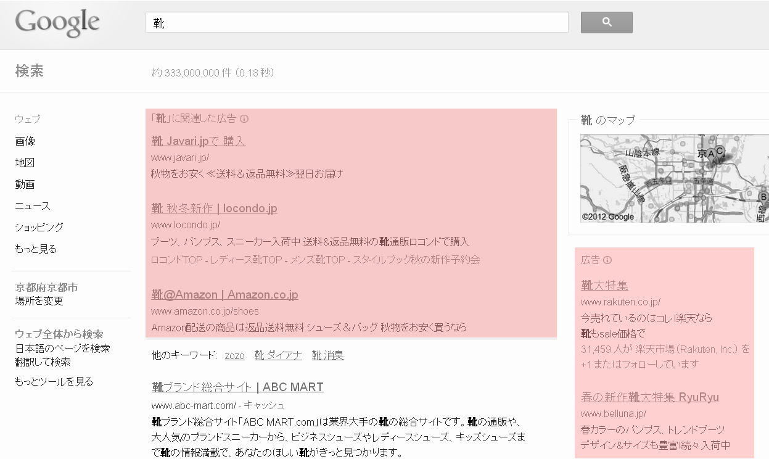The width and height of the screenshot is (769, 459).
Task: Switch to 画像 search results
Action: (x=25, y=141)
